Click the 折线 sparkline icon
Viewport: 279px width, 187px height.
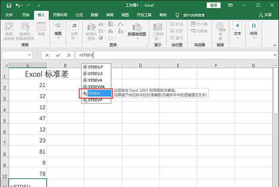(177, 24)
